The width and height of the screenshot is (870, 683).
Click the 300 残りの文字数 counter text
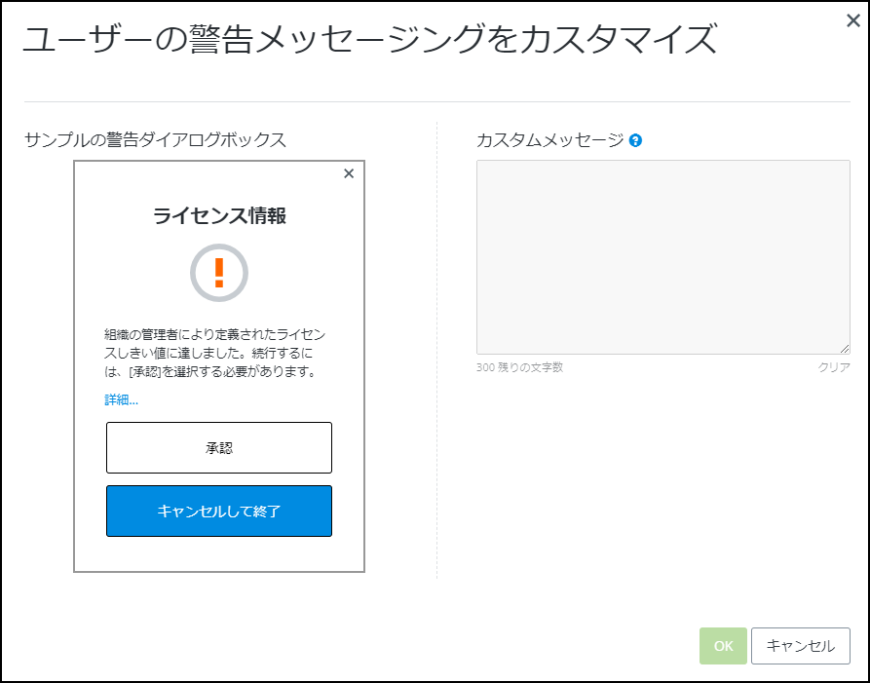[x=519, y=367]
